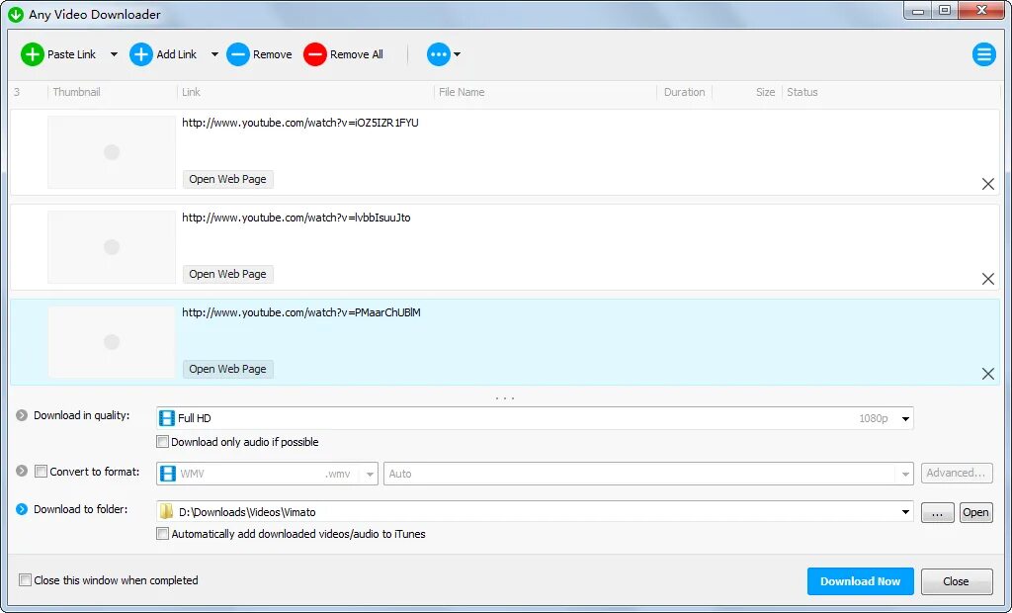Click the red Remove All icon

coord(315,54)
